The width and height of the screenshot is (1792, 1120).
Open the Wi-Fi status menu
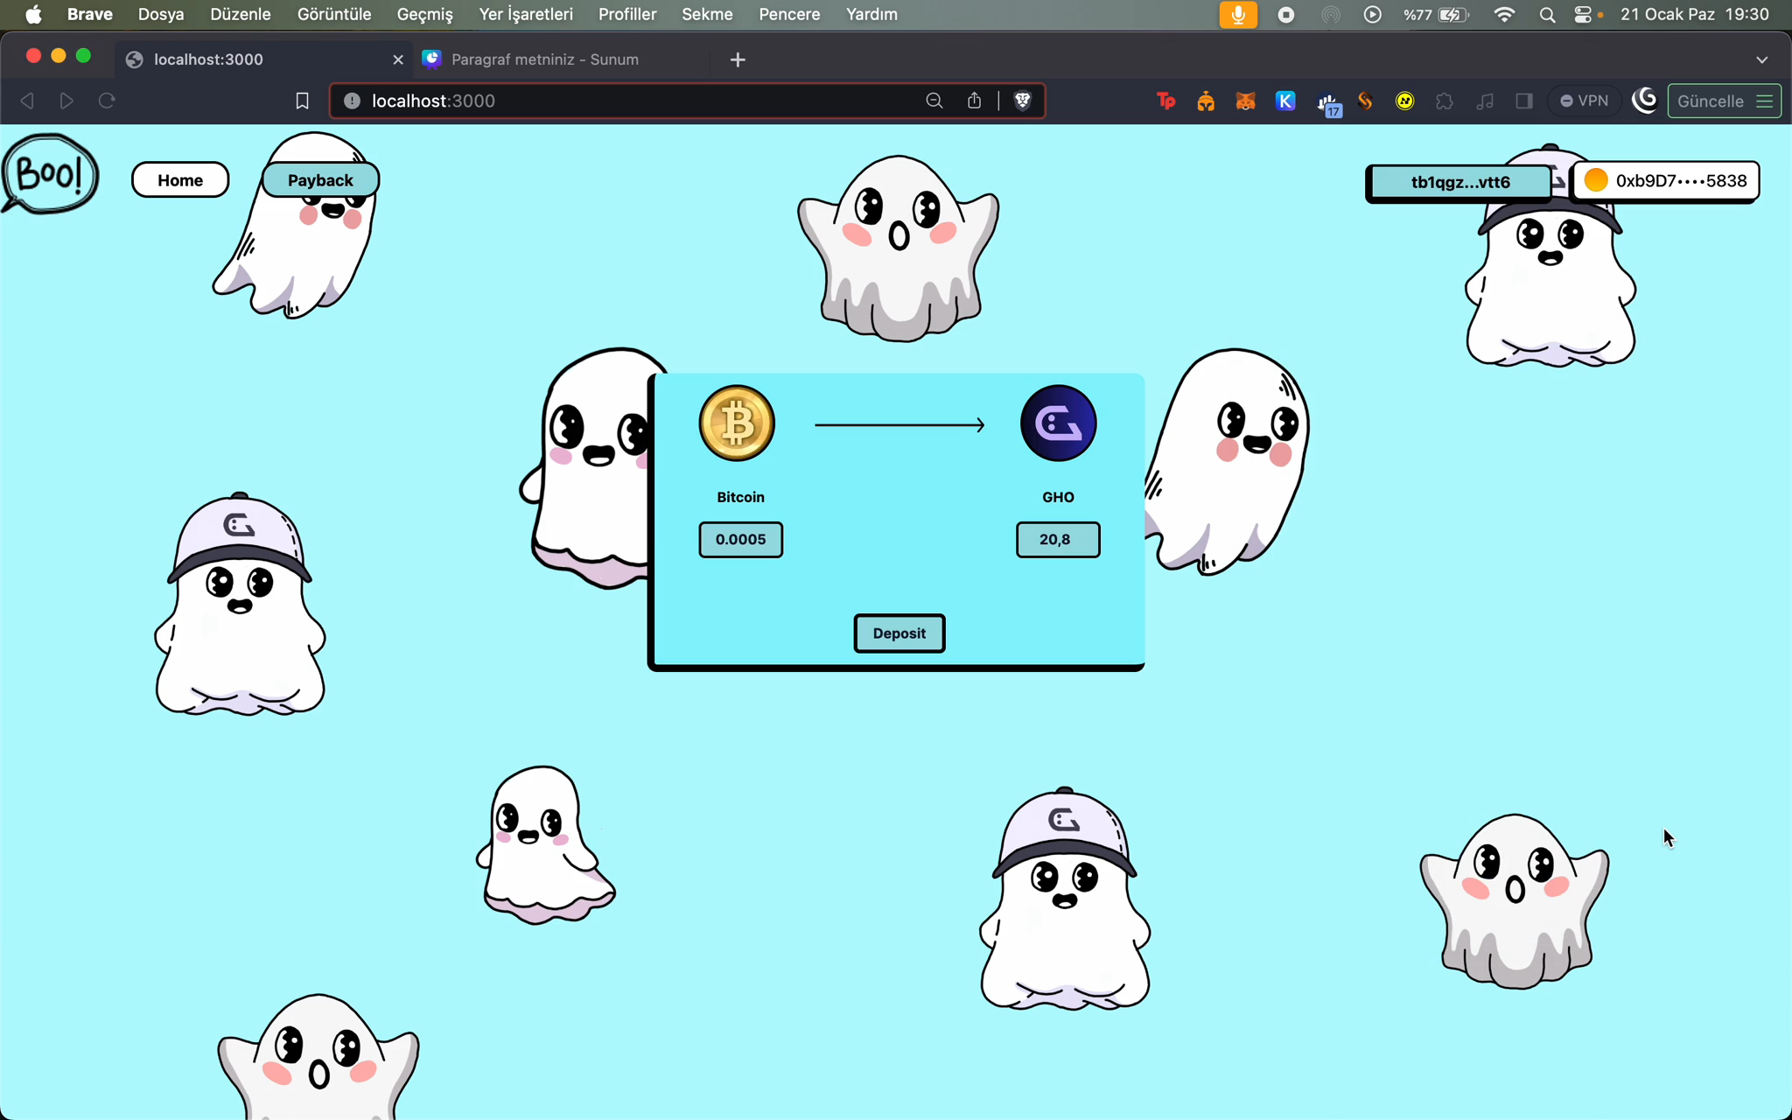pos(1504,15)
